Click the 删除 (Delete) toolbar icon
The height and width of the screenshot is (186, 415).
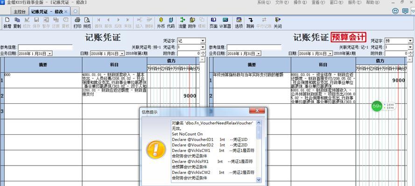click(149, 23)
